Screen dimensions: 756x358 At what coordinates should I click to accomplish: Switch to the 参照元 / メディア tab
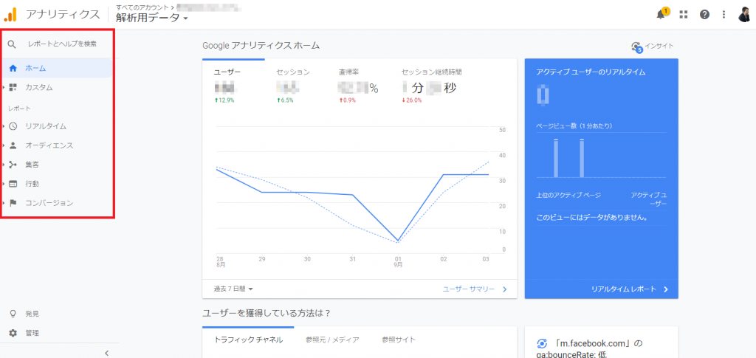332,340
